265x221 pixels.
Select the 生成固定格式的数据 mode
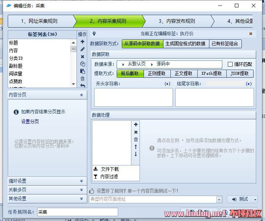click(x=185, y=44)
